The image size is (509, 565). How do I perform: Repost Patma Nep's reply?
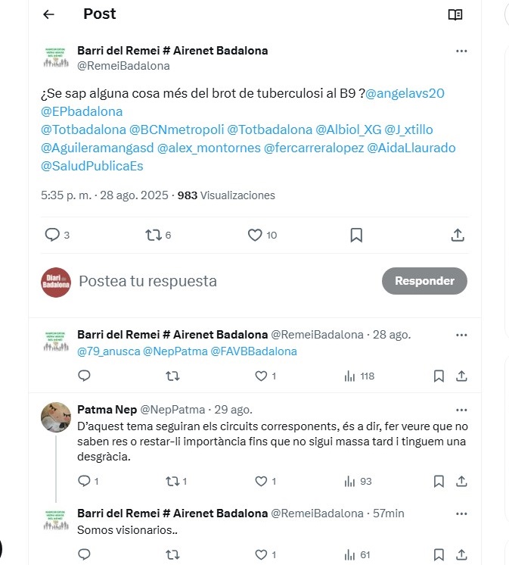pyautogui.click(x=176, y=482)
